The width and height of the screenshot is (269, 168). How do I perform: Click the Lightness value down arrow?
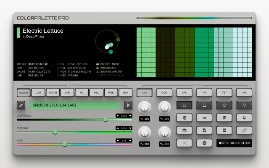point(130,116)
